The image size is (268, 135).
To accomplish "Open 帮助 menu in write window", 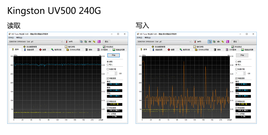I will pos(147,38).
